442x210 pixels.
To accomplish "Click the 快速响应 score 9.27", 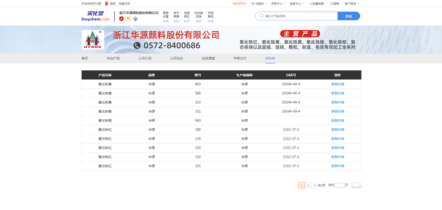I will tap(187, 21).
